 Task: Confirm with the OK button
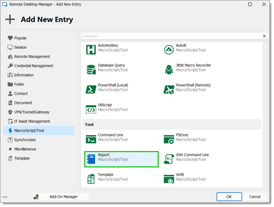click(x=229, y=197)
